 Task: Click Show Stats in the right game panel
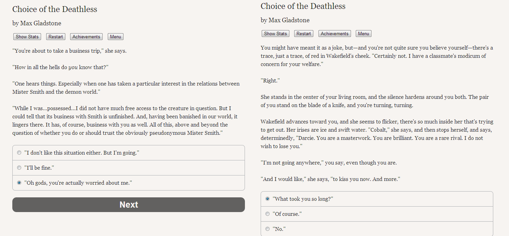[x=275, y=34]
